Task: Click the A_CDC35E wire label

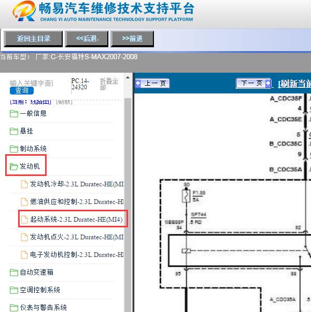Action: click(x=286, y=119)
